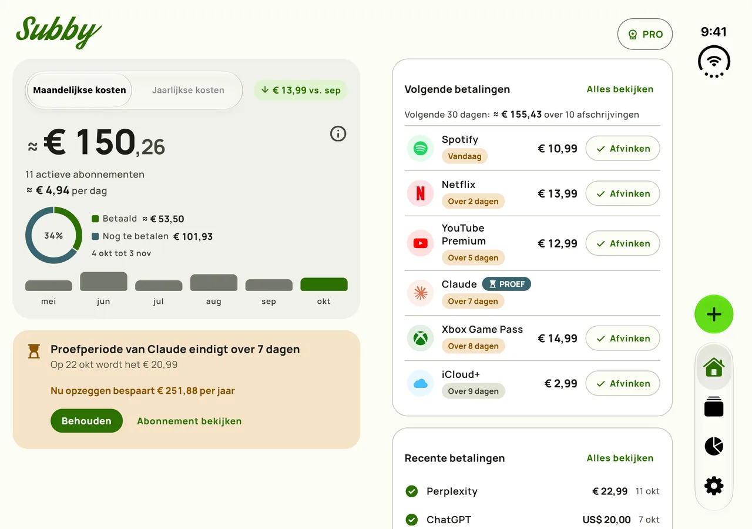Open the info icon beside monthly total
Viewport: 752px width, 529px height.
click(338, 134)
